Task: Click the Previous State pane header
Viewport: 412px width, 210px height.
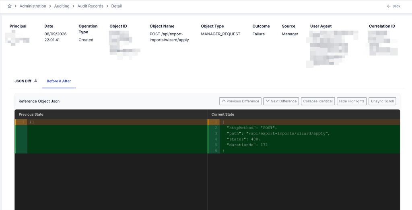Action: 31,114
